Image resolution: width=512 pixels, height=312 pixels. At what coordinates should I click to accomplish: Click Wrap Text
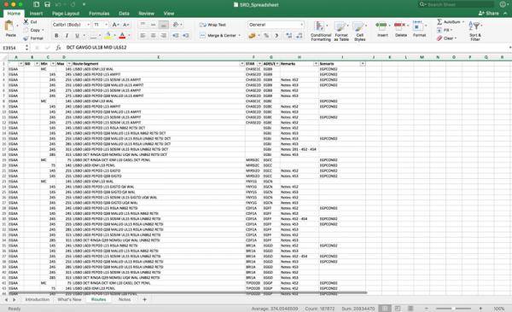212,25
